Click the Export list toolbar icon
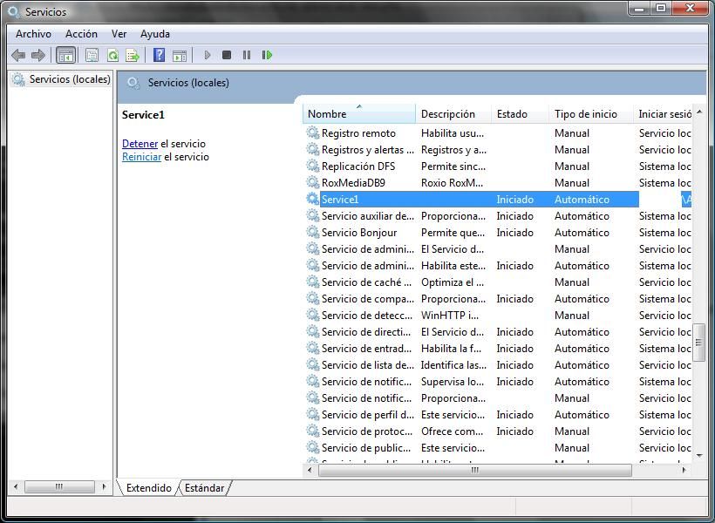Image resolution: width=715 pixels, height=523 pixels. pos(133,55)
